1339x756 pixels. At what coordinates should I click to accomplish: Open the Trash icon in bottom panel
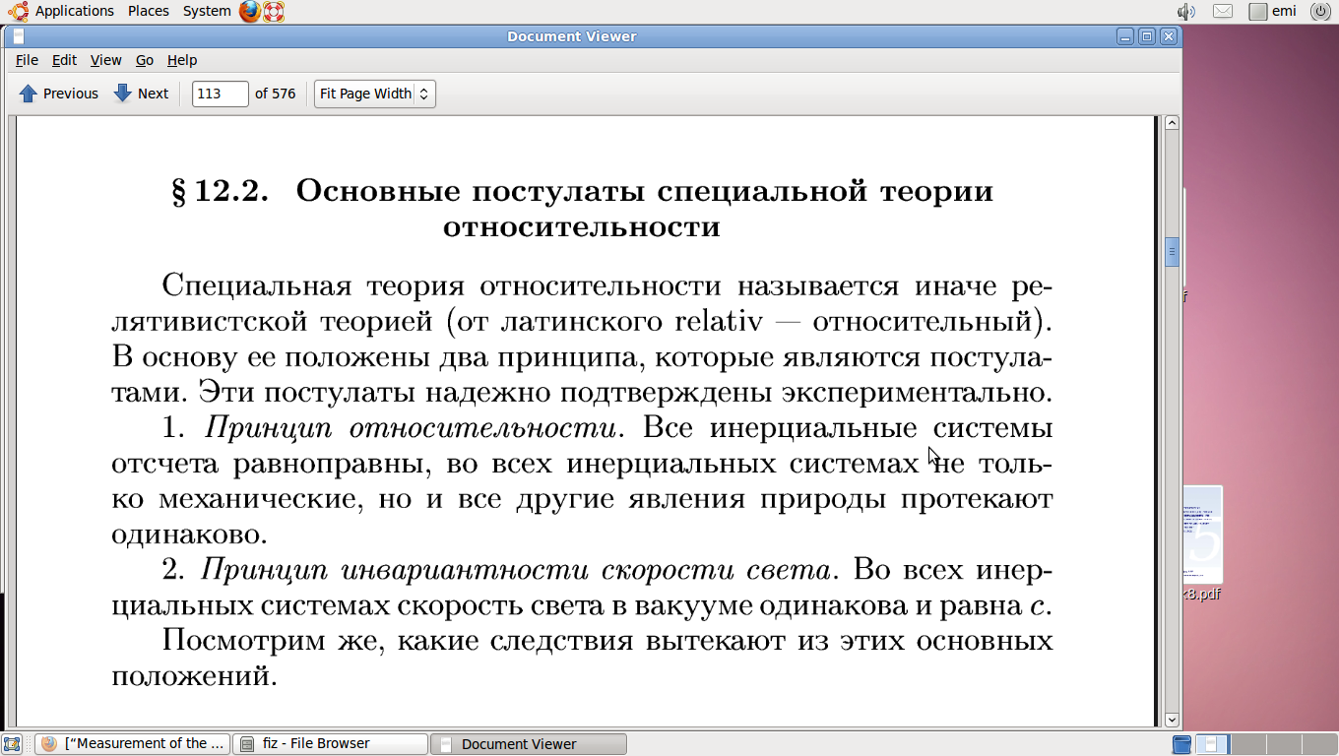(x=1182, y=744)
